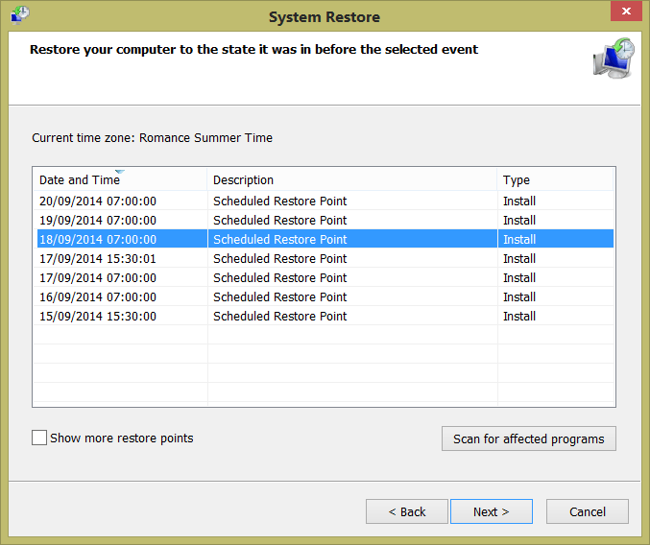This screenshot has width=650, height=545.
Task: Click the Show more restore points label
Action: click(x=122, y=438)
